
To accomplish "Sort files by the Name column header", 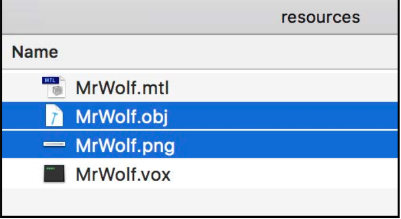I will [35, 52].
